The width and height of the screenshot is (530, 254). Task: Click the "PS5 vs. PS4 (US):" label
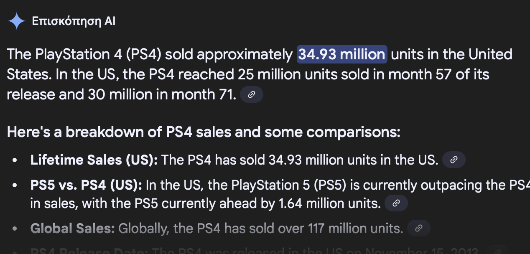87,185
